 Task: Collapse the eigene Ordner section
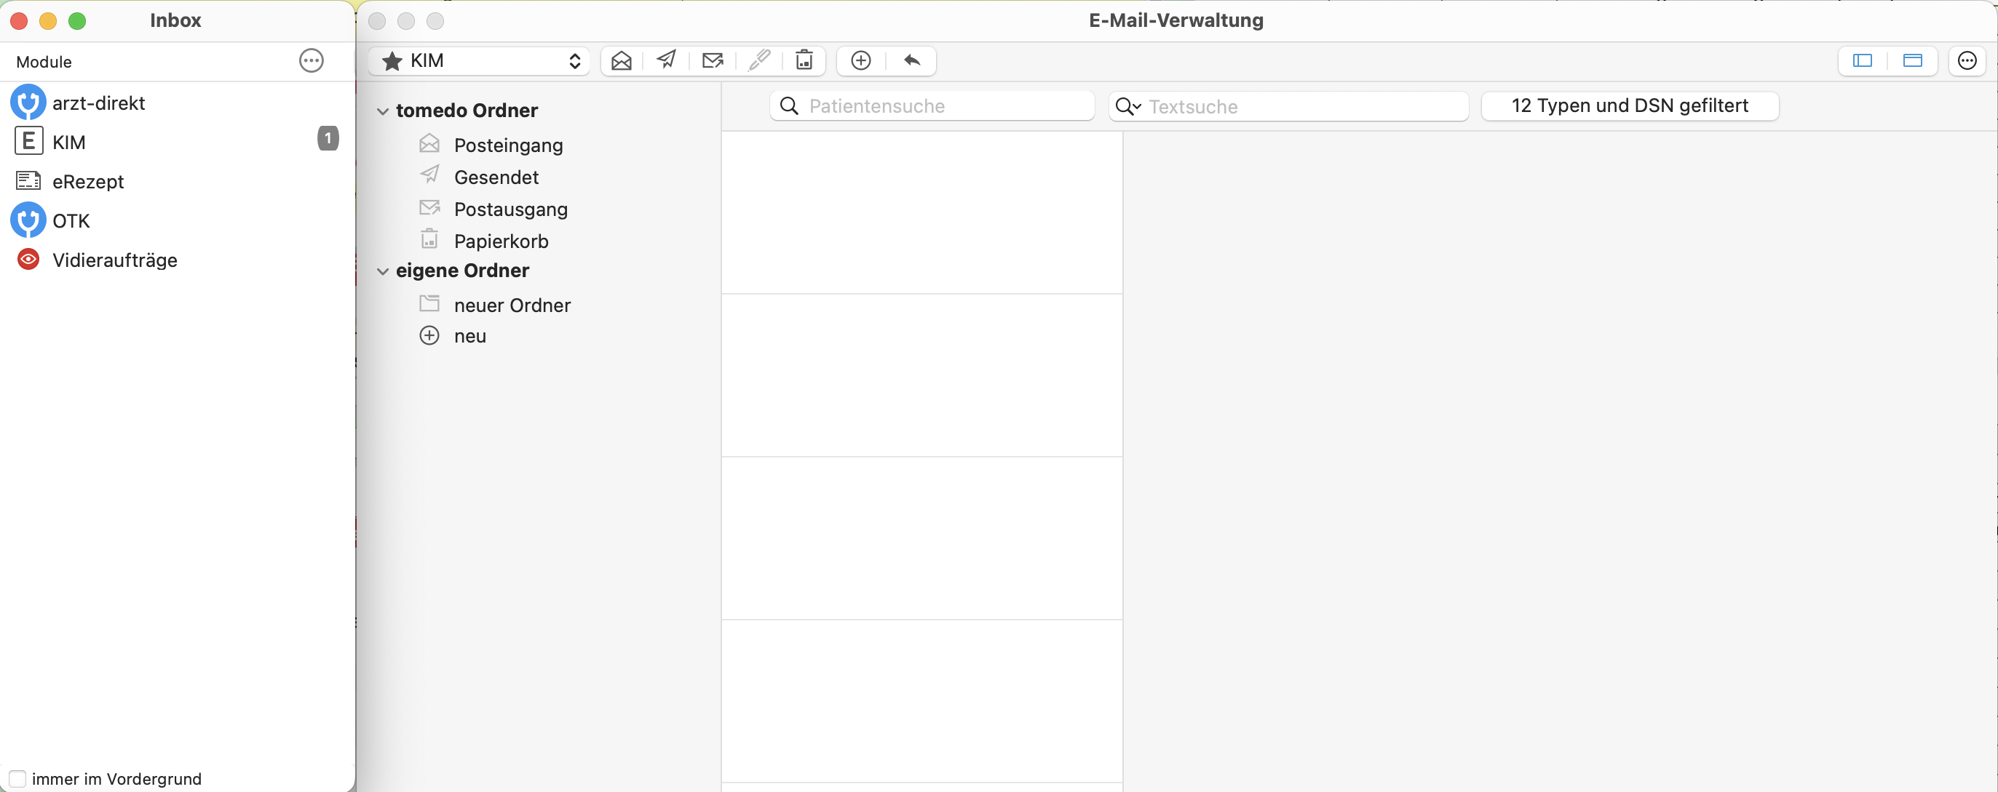(x=382, y=271)
